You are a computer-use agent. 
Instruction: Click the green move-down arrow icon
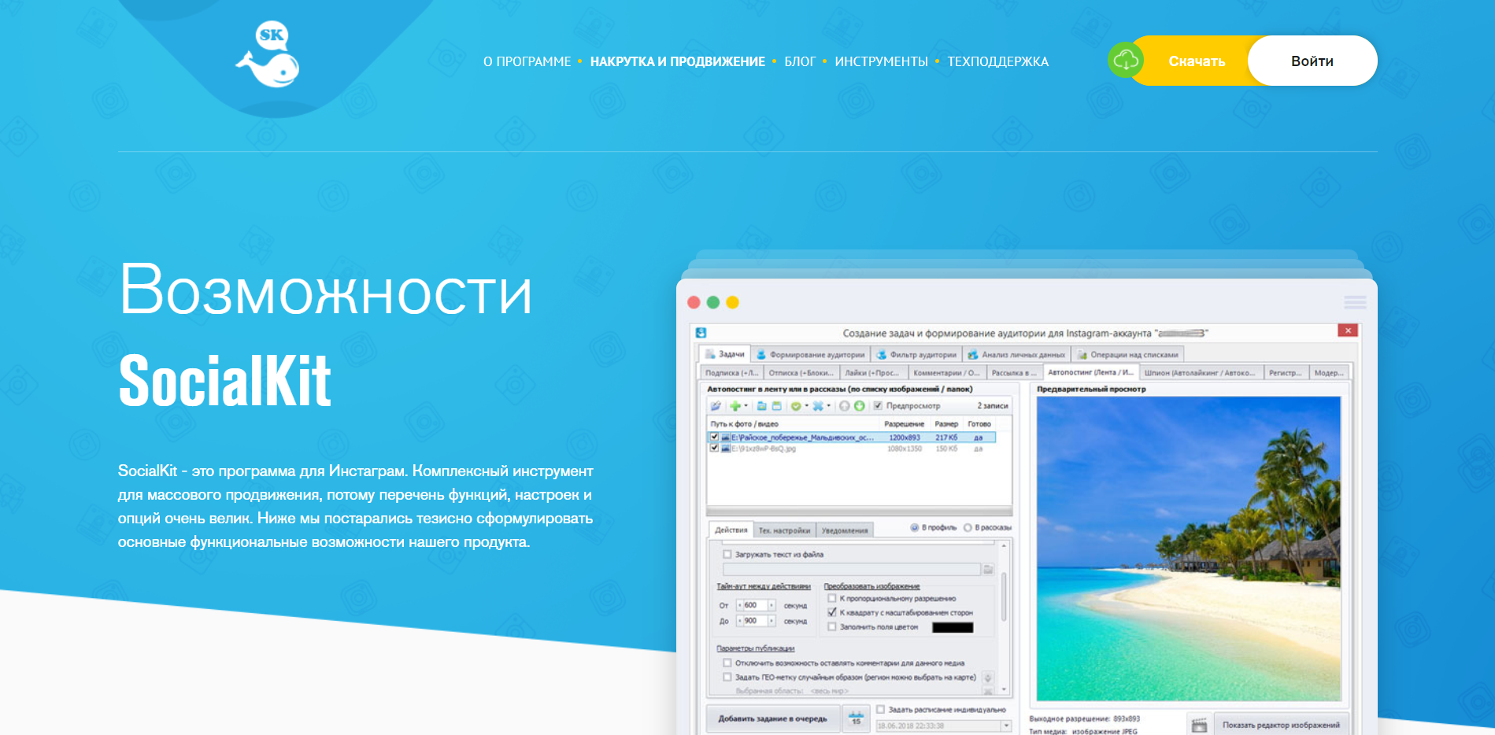tap(860, 406)
